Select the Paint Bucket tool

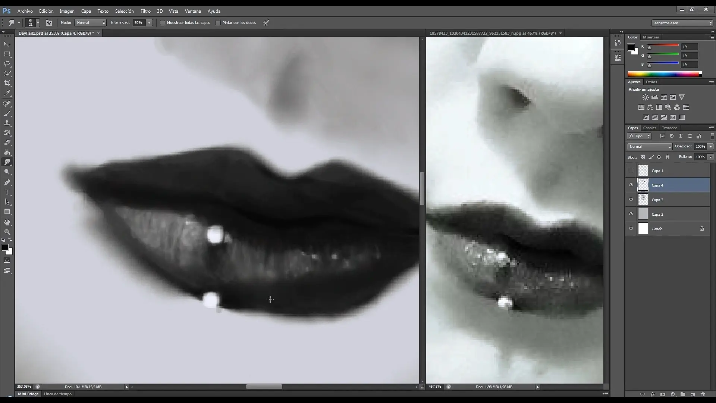pos(7,152)
